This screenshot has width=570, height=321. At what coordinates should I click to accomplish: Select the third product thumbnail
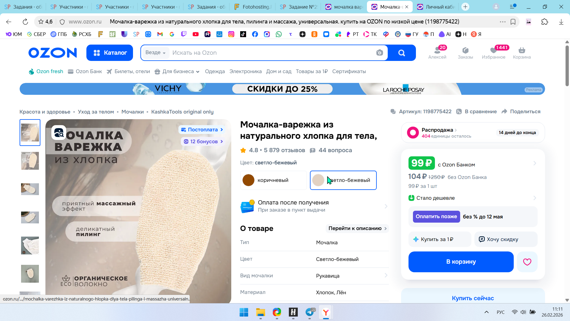30,189
